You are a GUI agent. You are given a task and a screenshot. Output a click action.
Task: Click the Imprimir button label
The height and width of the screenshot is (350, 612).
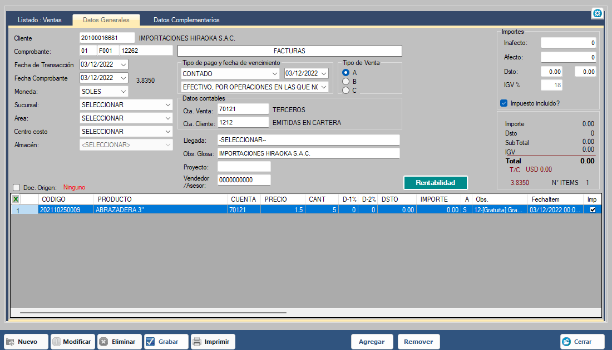[216, 342]
